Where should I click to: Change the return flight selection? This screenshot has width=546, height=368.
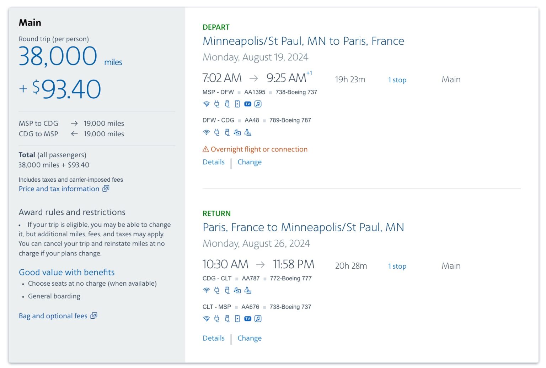[250, 338]
